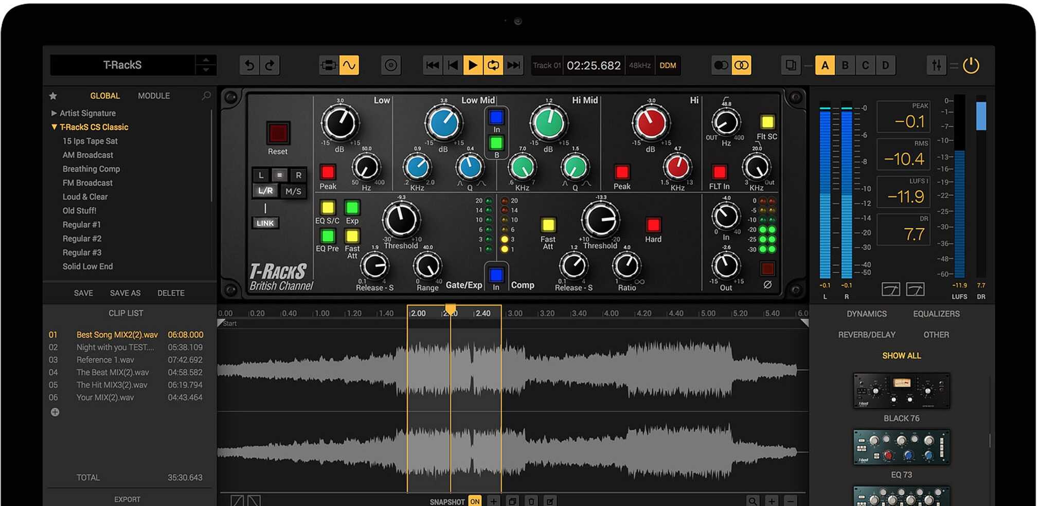Switch to GLOBAL presets tab
This screenshot has height=506, width=1038.
[105, 96]
